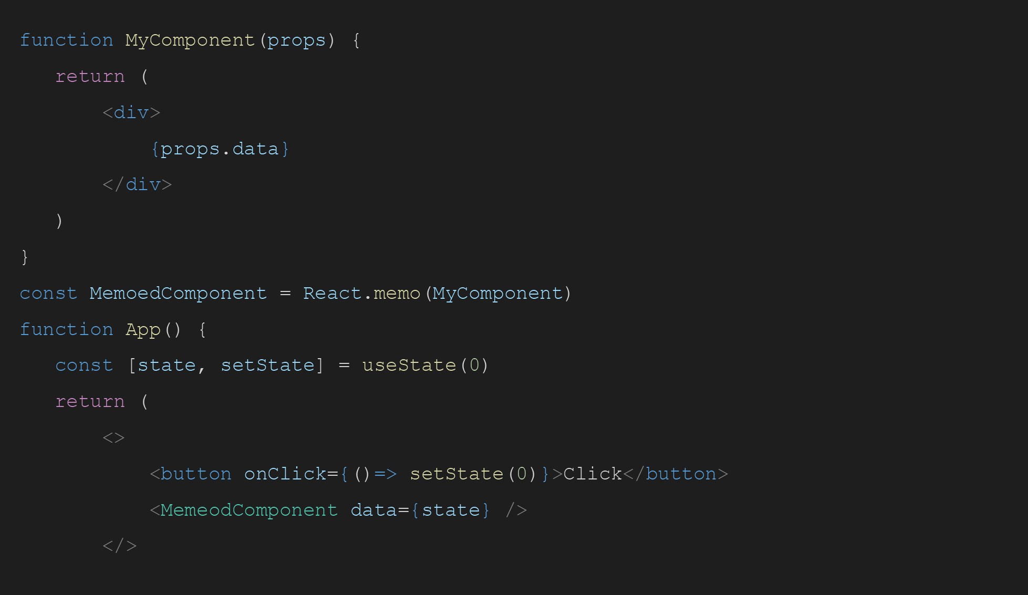
Task: Click the props parameter in MyComponent signature
Action: (x=296, y=40)
